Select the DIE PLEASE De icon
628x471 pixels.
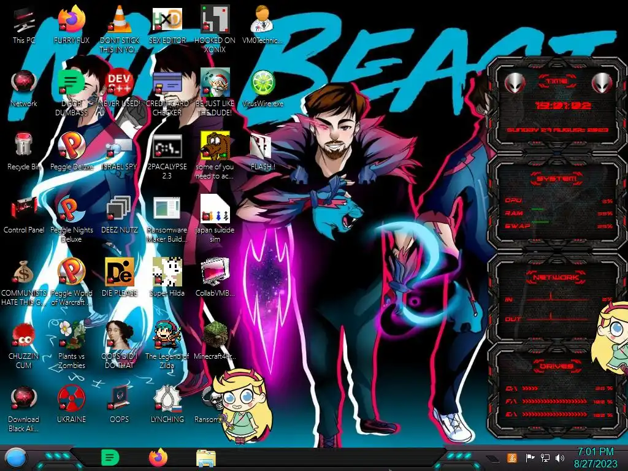[120, 278]
